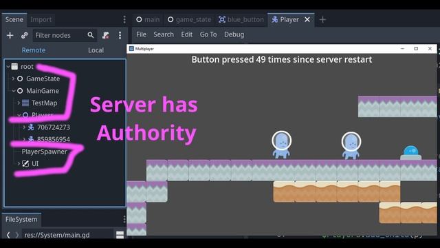
Task: Select the TestMap node
Action: coord(44,103)
